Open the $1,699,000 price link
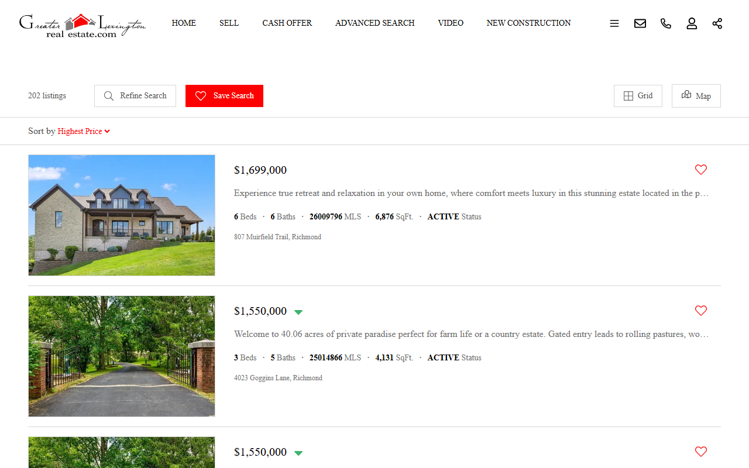 pos(260,170)
